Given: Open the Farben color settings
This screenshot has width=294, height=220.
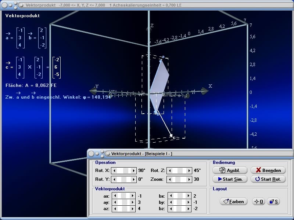Looking at the screenshot, I should click(x=234, y=201).
